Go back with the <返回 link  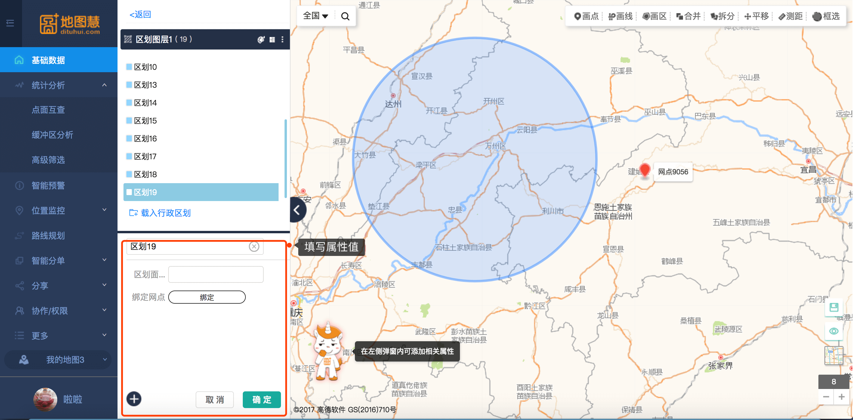pos(140,15)
